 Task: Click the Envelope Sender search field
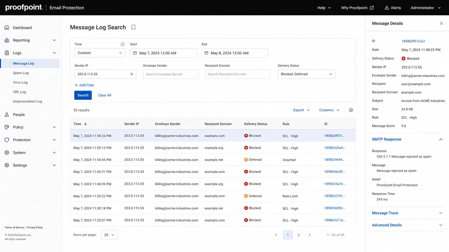tap(171, 74)
